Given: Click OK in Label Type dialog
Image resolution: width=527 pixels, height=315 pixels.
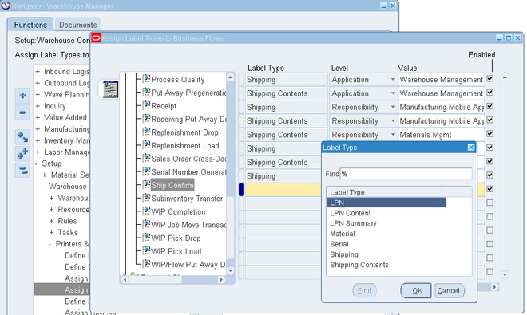Looking at the screenshot, I should (x=416, y=290).
